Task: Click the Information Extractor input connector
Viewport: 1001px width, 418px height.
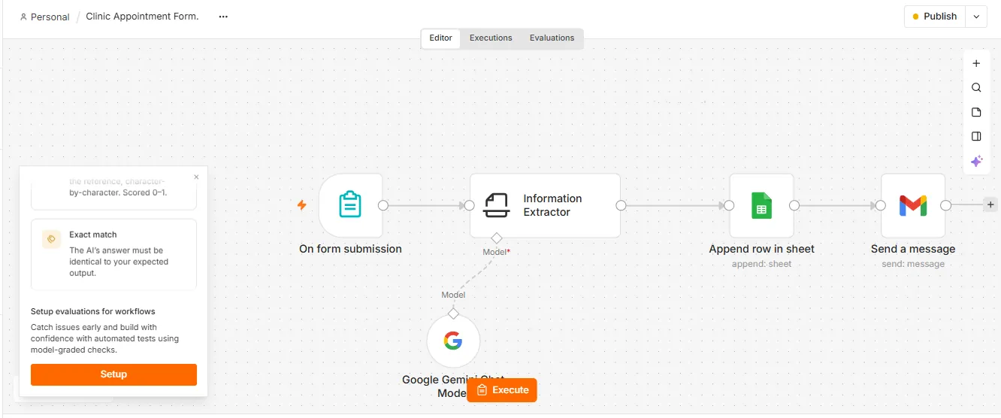Action: point(470,205)
